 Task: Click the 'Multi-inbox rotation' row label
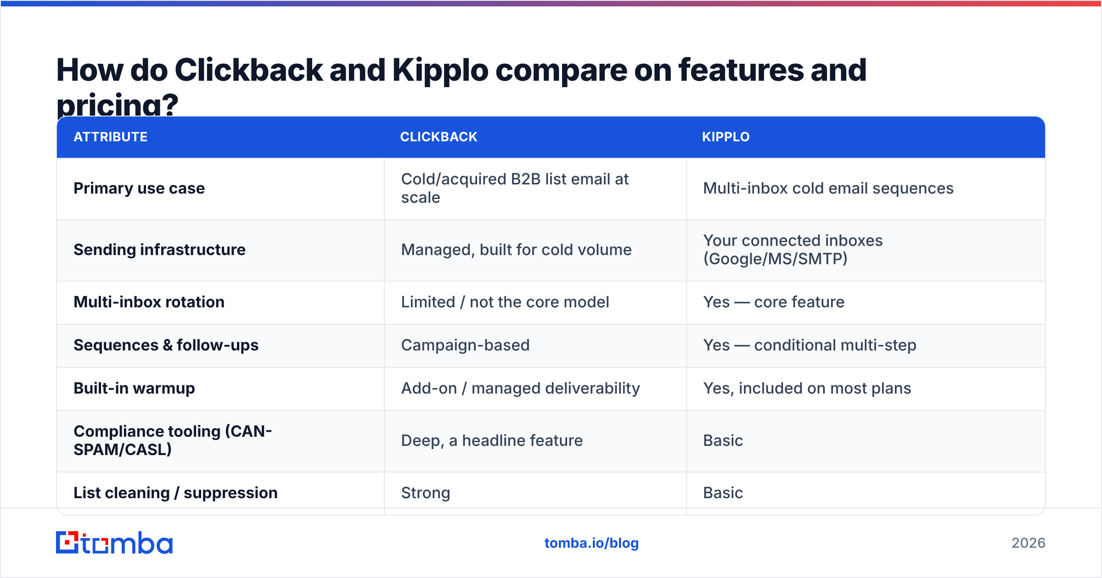[x=149, y=302]
